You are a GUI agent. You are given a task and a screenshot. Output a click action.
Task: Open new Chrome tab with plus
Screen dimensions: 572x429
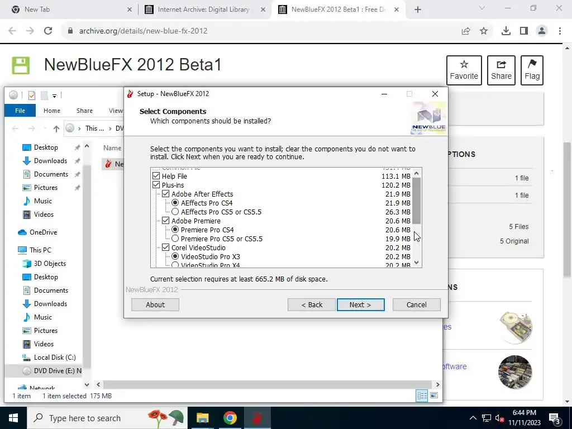pos(418,10)
